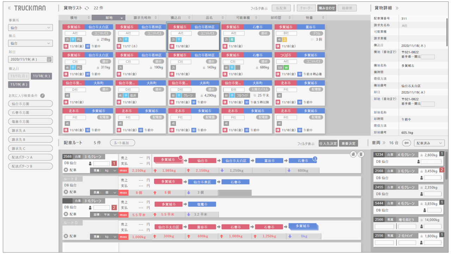451x254 pixels.
Task: Toggle the 仕入先決定 filter
Action: [327, 144]
